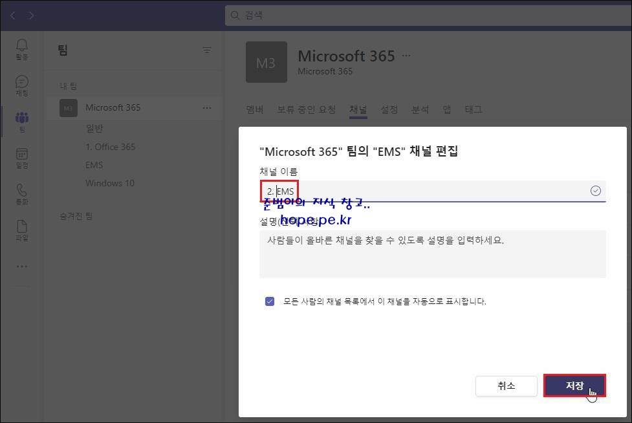Switch to the 설정 tab

coord(389,109)
